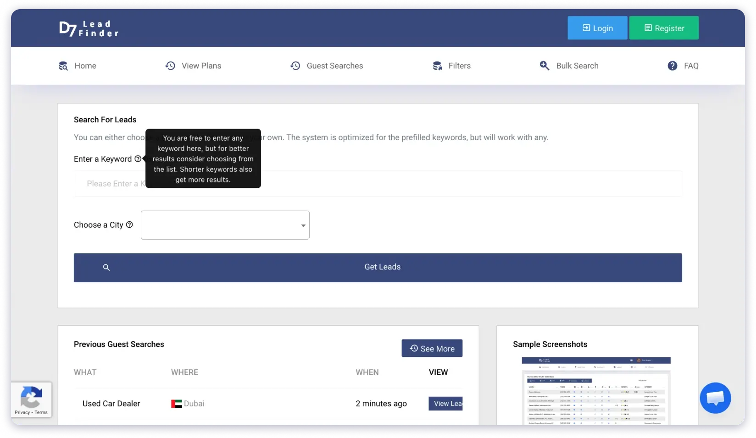The width and height of the screenshot is (756, 438).
Task: Select the Filters navigation item
Action: (459, 66)
